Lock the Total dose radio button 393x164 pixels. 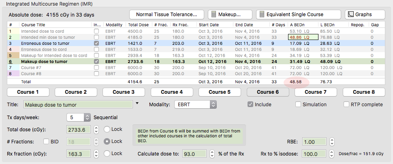(107, 129)
